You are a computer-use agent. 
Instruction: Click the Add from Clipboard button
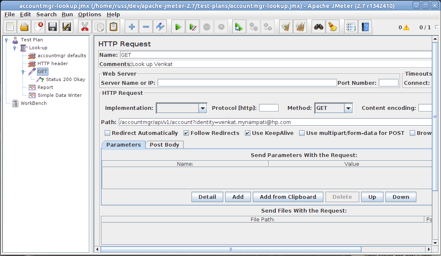[288, 197]
